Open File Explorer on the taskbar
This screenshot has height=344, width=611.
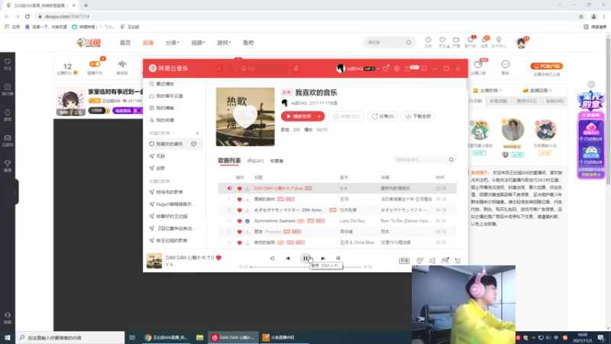click(x=199, y=337)
